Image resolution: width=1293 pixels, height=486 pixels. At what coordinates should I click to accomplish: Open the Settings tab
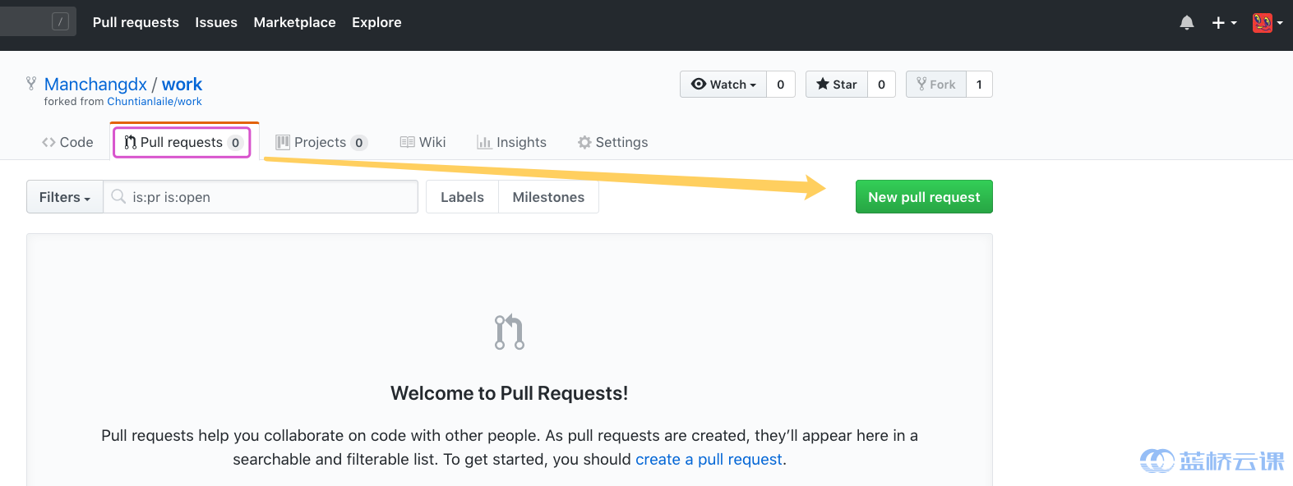click(612, 142)
